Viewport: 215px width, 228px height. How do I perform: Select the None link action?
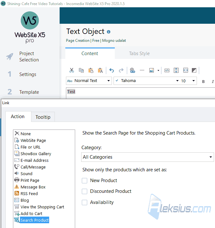pyautogui.click(x=23, y=134)
